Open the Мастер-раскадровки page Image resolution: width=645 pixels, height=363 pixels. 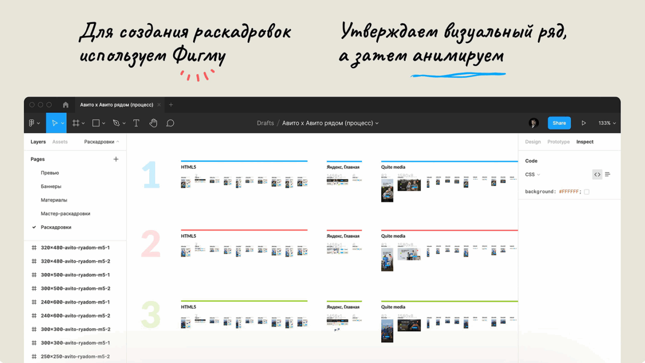(x=65, y=214)
